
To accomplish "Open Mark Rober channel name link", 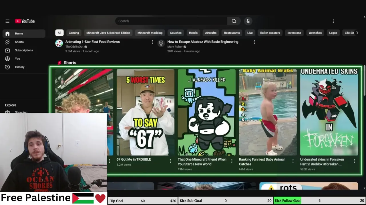I will click(175, 47).
